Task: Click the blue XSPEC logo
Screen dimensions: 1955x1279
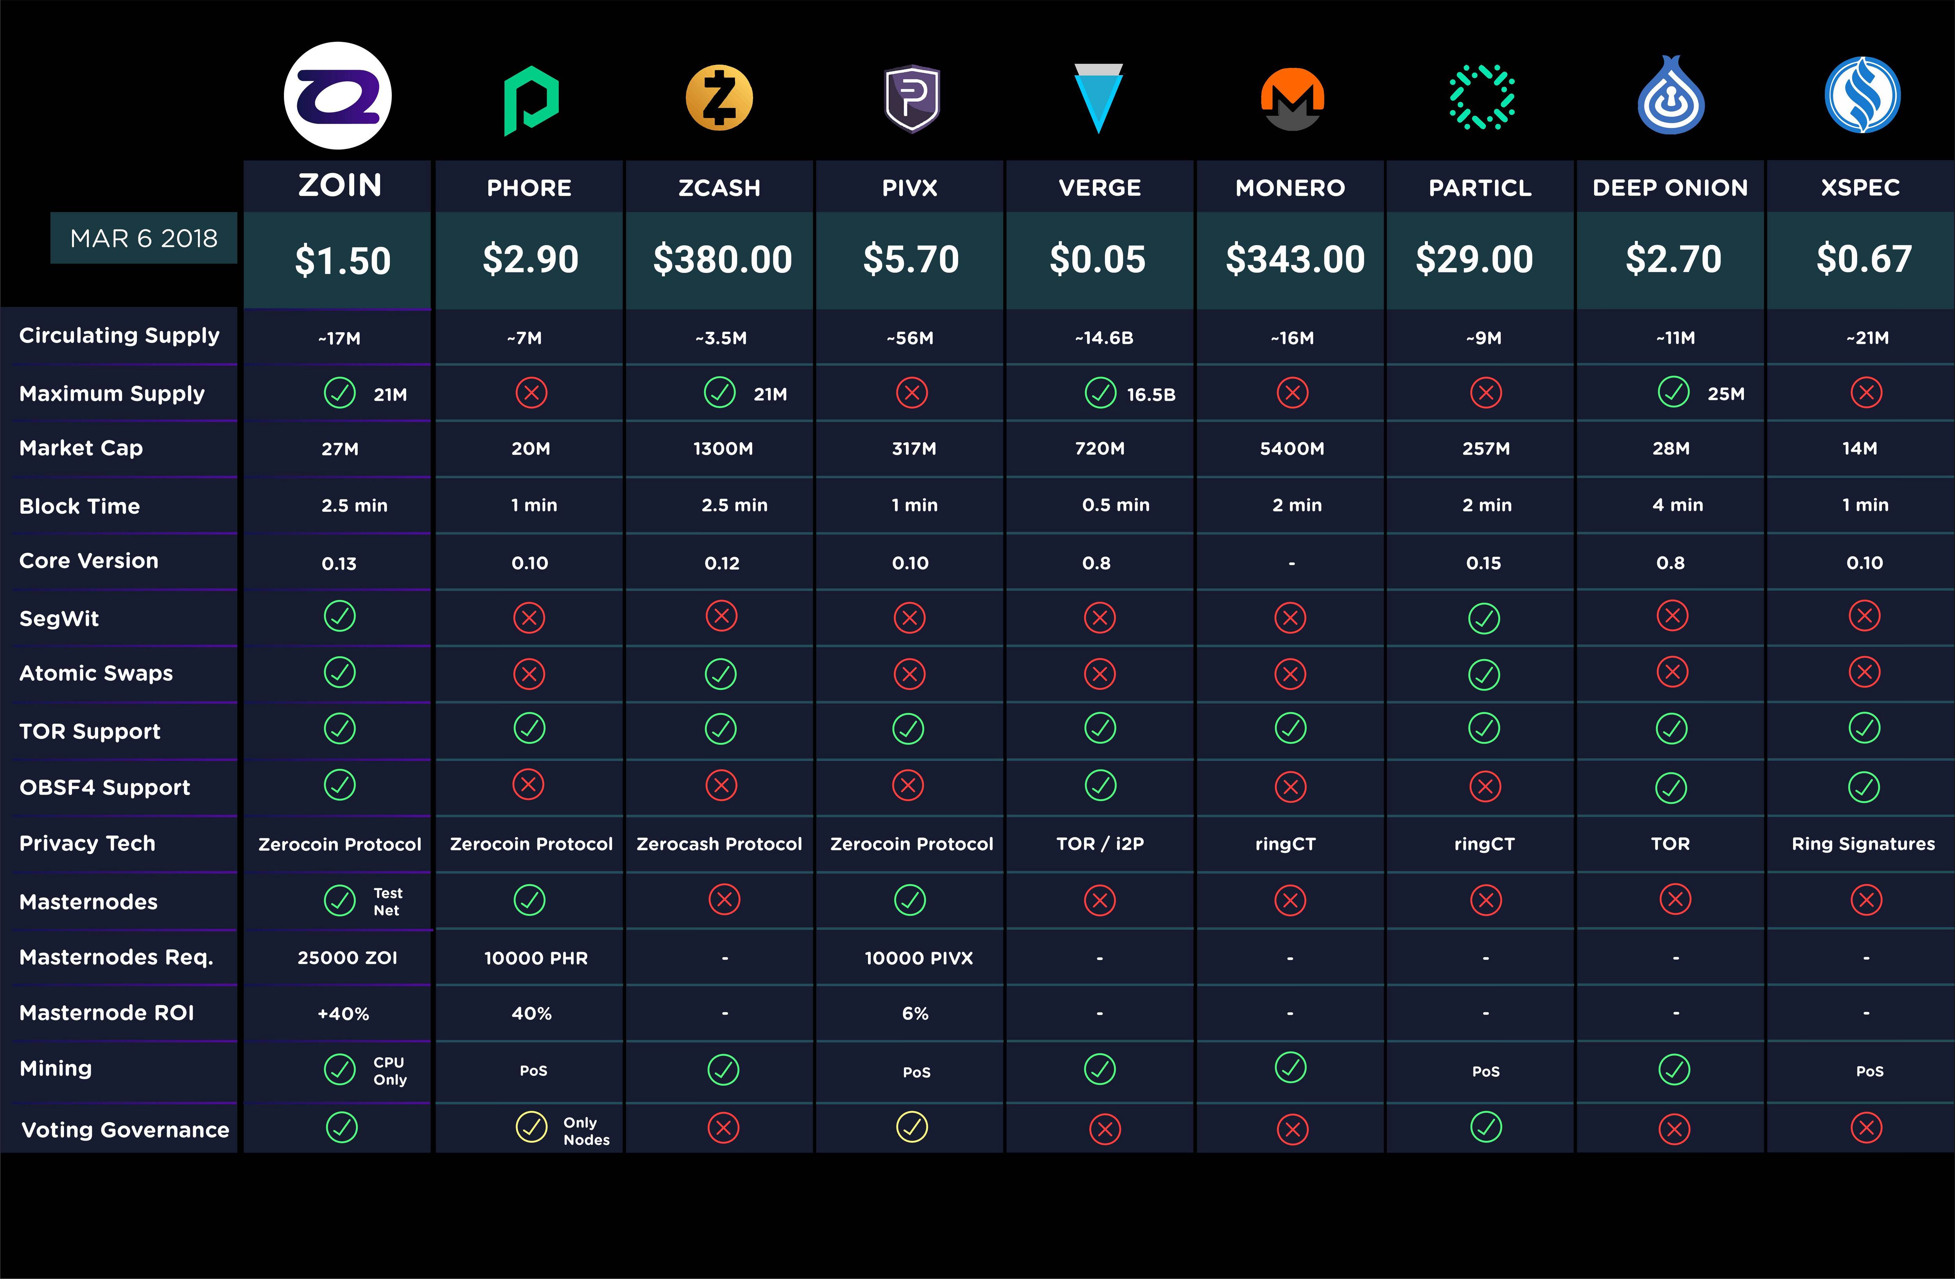Action: (x=1862, y=95)
